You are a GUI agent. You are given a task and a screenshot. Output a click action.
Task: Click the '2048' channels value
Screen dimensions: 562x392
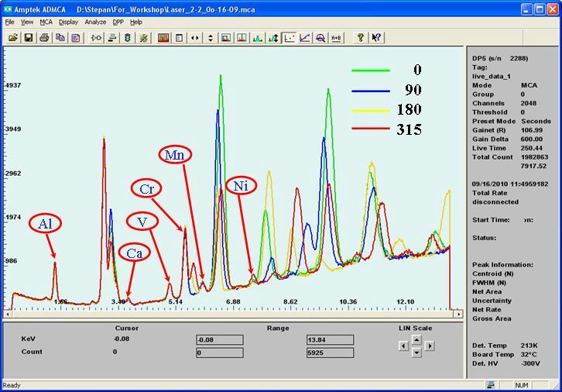tap(529, 103)
